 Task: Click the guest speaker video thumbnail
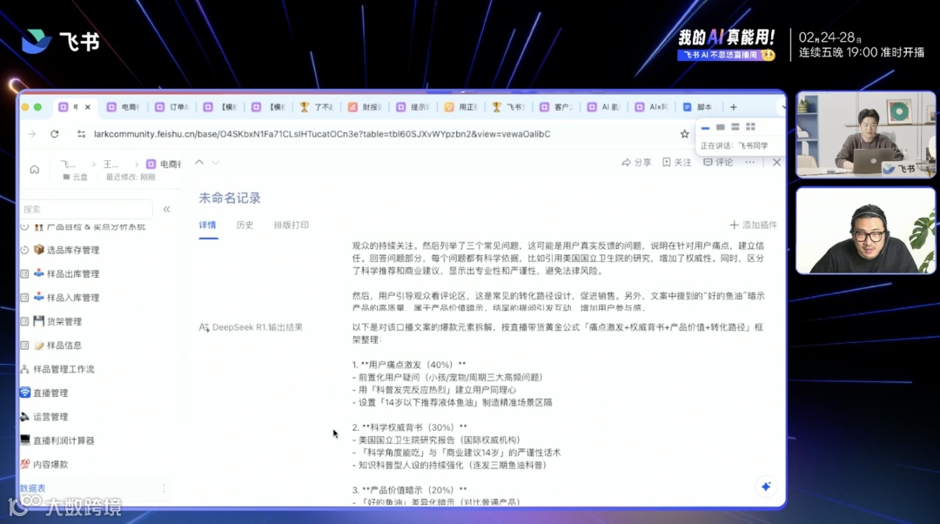point(866,231)
